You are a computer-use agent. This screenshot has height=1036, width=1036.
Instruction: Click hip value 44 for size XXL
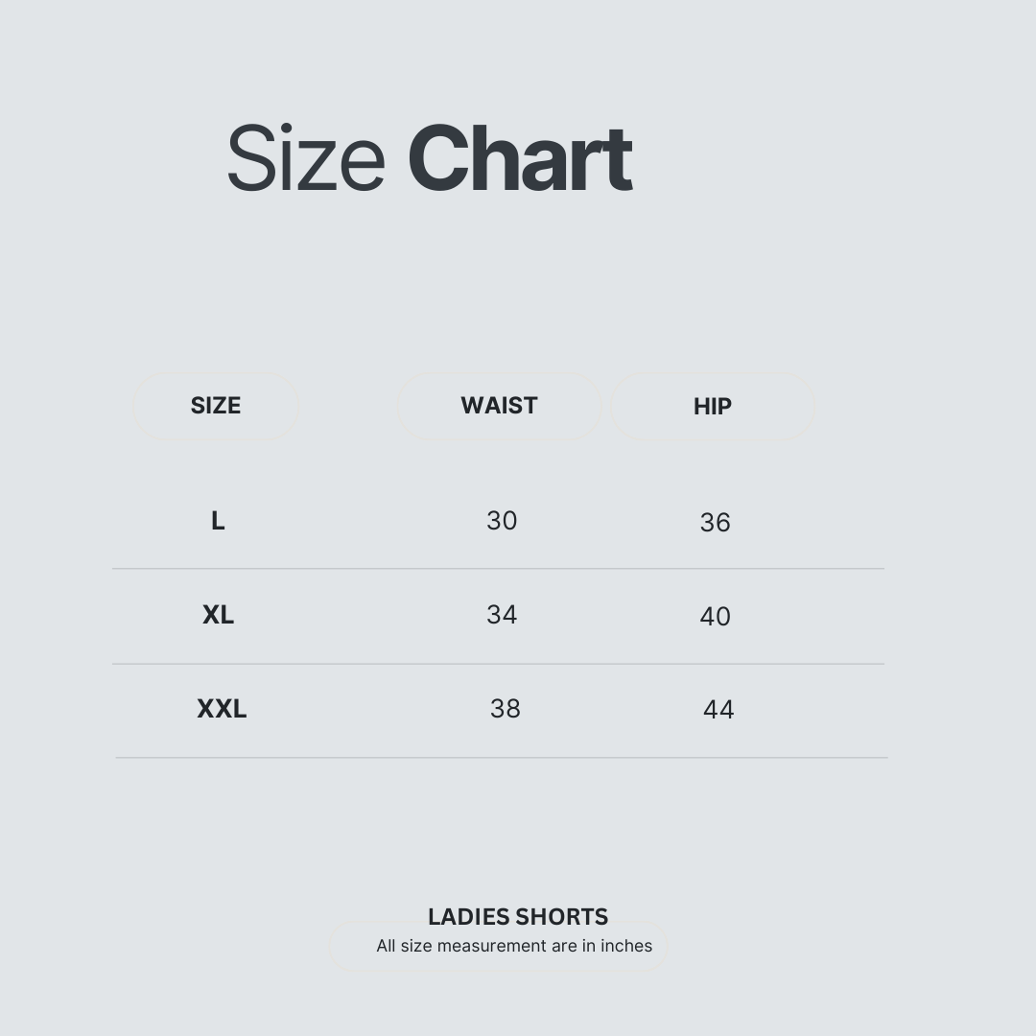click(x=718, y=710)
